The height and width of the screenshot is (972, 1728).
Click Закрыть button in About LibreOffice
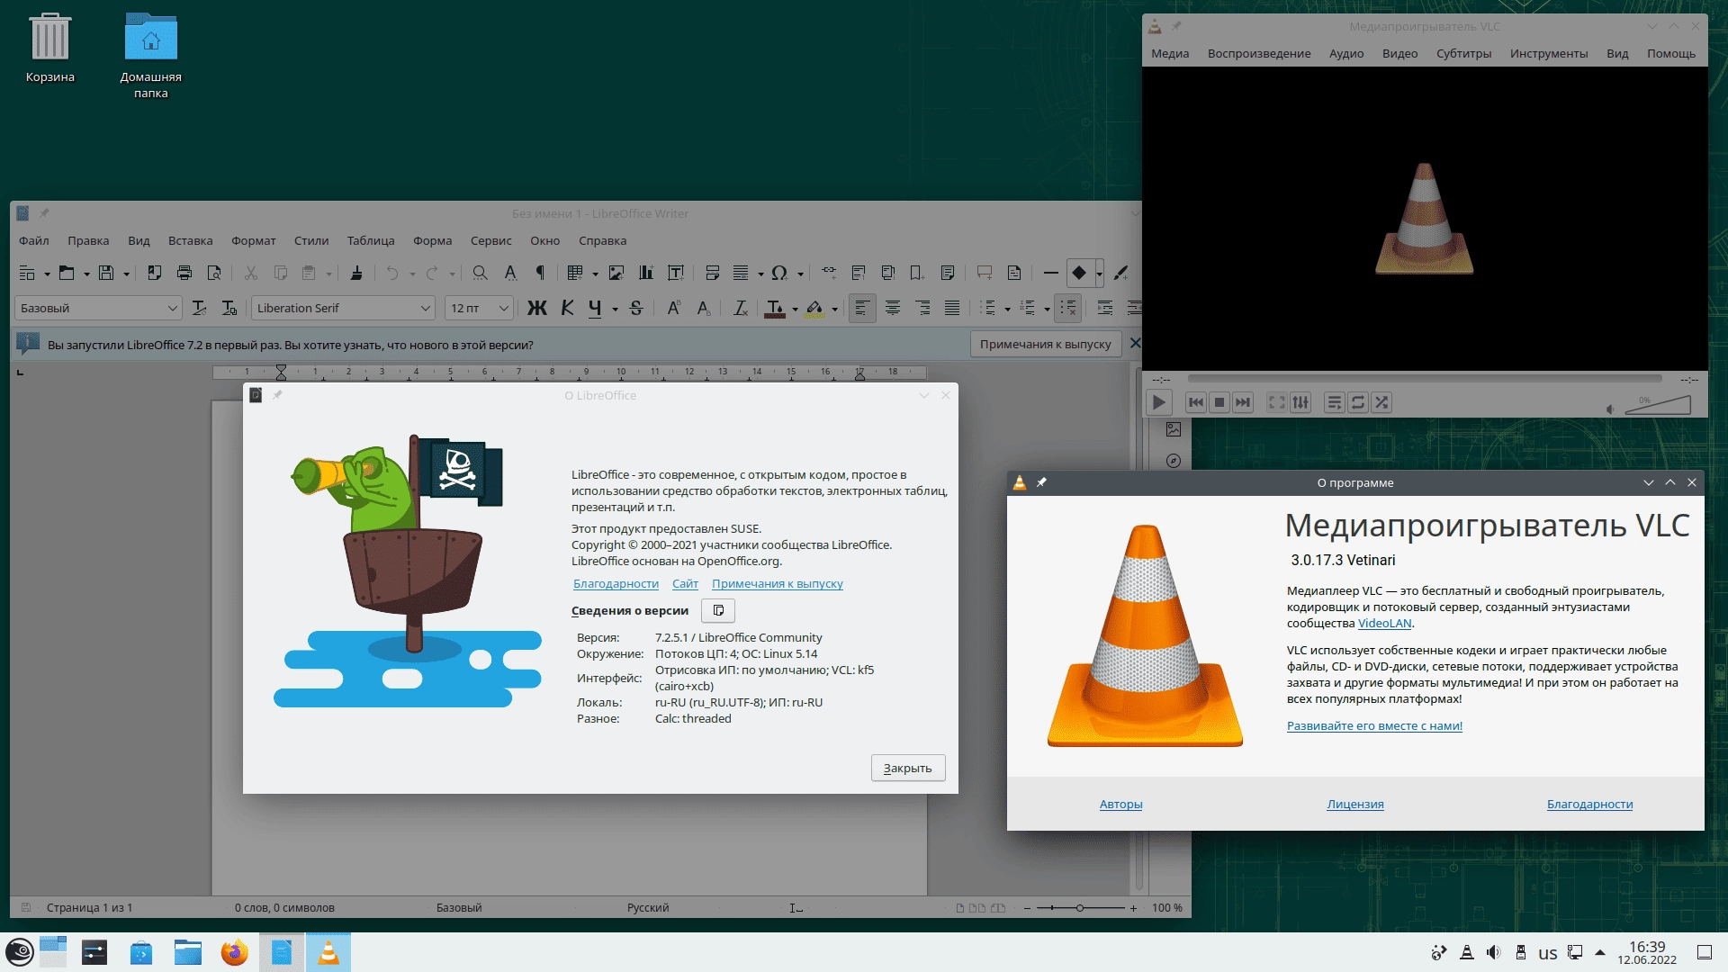pos(907,768)
